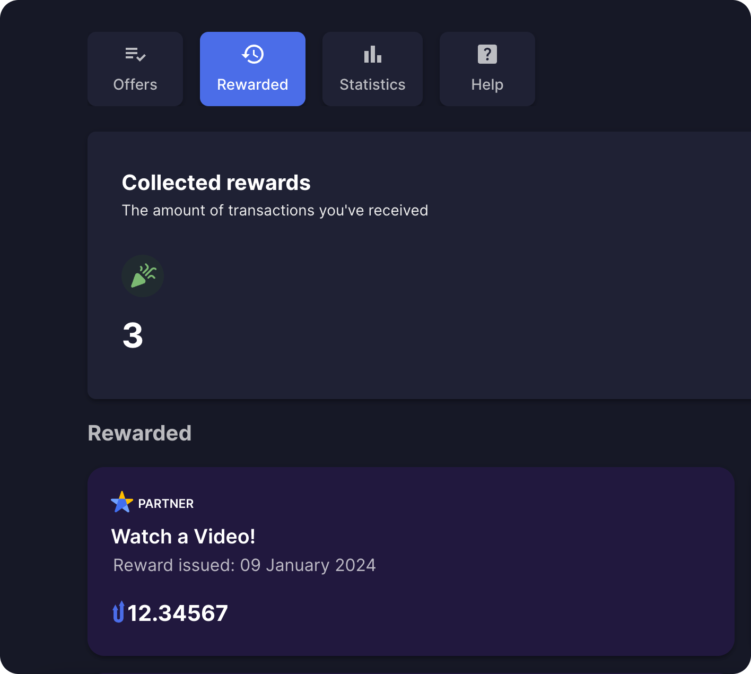Image resolution: width=751 pixels, height=674 pixels.
Task: Click the PARTNER label on reward card
Action: [x=165, y=504]
